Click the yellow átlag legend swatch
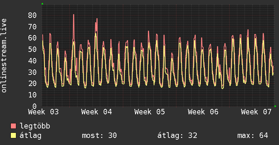Image resolution: width=279 pixels, height=145 pixels. (13, 135)
